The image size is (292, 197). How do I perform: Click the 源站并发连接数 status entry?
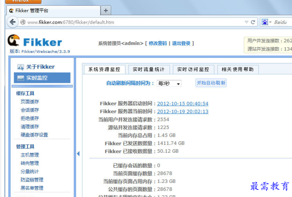269,49
